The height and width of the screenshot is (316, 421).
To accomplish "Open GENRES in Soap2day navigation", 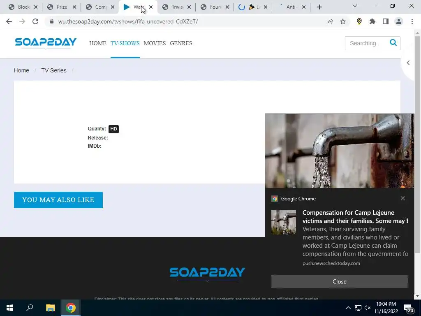I will tap(181, 43).
